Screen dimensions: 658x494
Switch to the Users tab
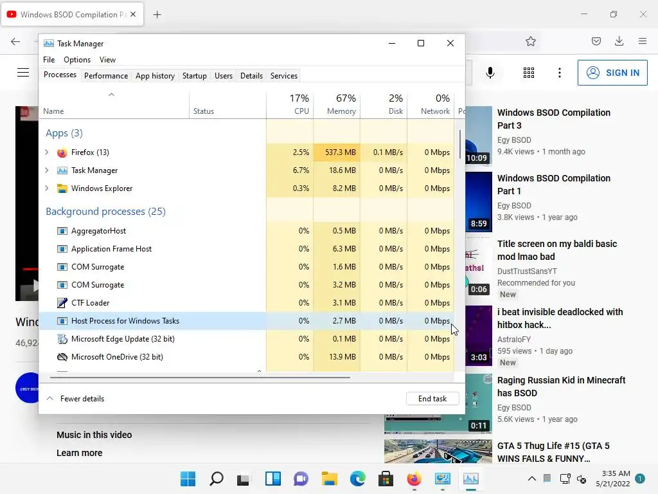pyautogui.click(x=223, y=76)
